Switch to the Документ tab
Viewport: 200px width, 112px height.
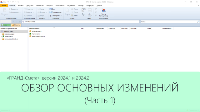pos(30,6)
